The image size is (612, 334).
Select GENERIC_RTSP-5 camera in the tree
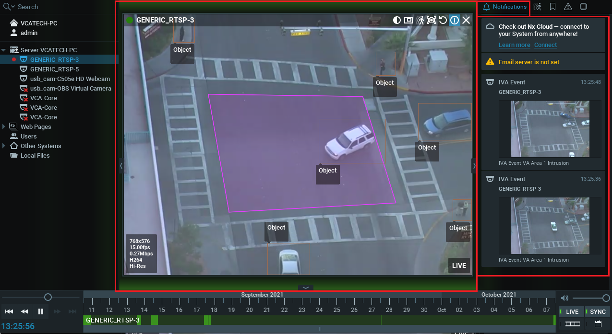[x=54, y=69]
